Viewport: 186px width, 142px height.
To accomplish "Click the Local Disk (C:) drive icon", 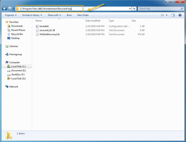I will tap(9, 66).
